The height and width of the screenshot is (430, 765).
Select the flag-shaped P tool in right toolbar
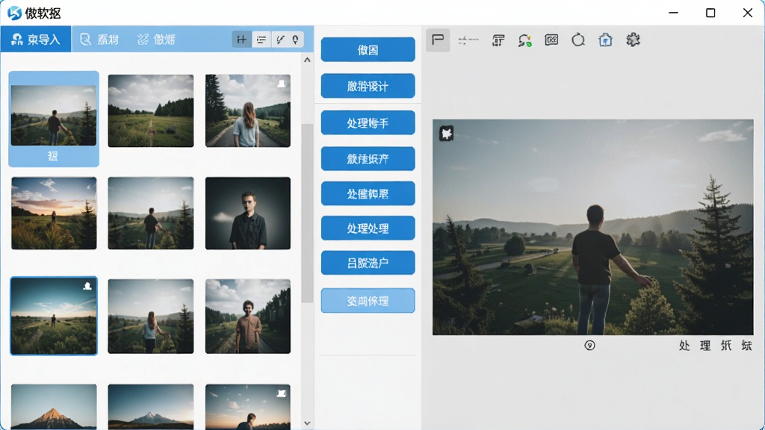pos(438,40)
